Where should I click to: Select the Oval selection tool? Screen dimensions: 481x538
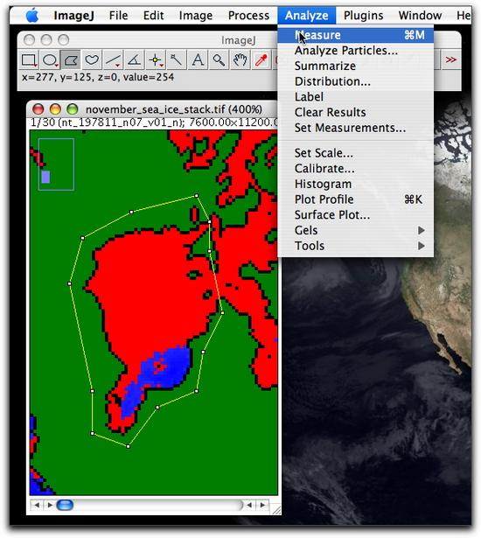point(50,60)
